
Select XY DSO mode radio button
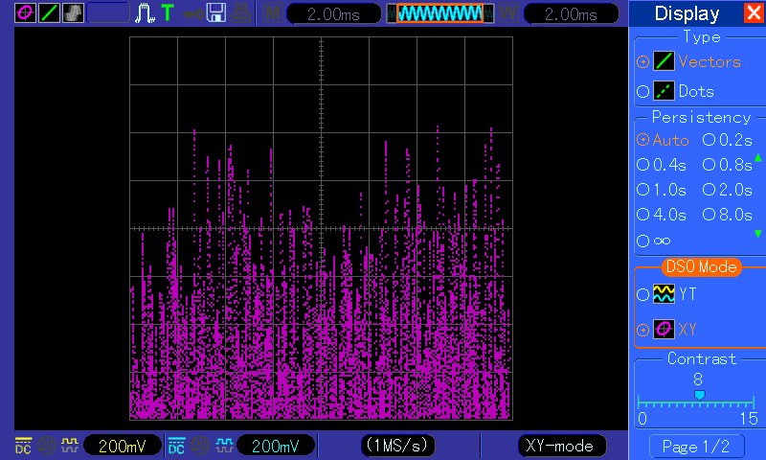642,330
